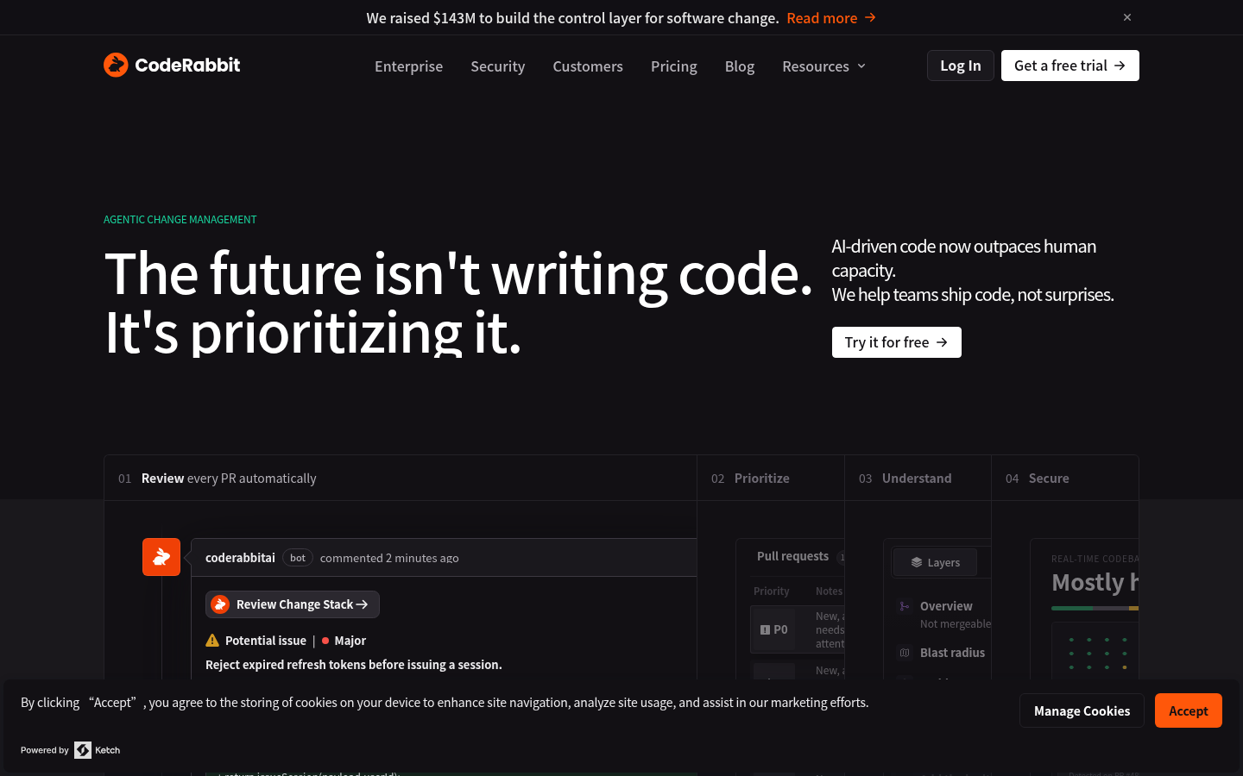Click the coderabbitai username
1243x776 pixels.
pyautogui.click(x=240, y=558)
